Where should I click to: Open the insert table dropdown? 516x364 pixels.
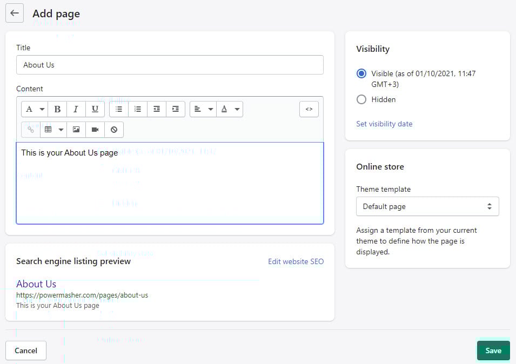[x=53, y=130]
